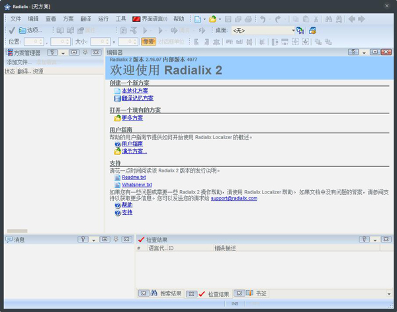Toggle 像素 pixel units button

click(148, 42)
